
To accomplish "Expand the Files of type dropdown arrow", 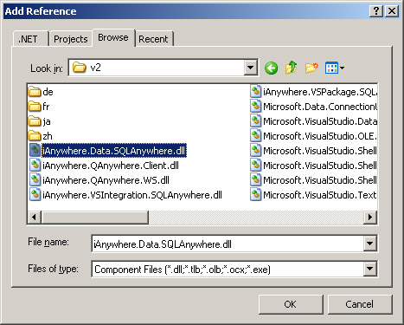I will tap(369, 270).
